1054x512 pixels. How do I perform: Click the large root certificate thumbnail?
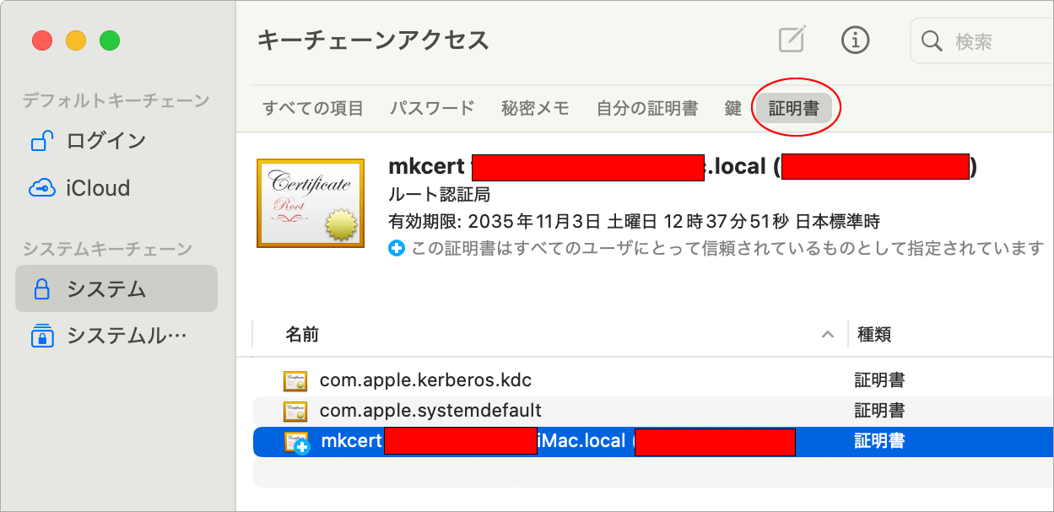pyautogui.click(x=311, y=203)
